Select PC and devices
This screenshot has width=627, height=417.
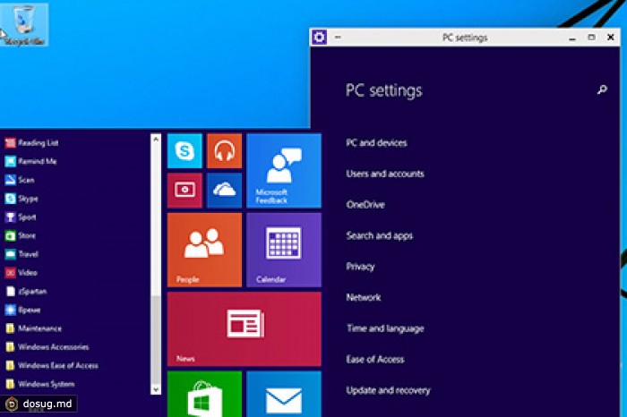[x=376, y=143]
